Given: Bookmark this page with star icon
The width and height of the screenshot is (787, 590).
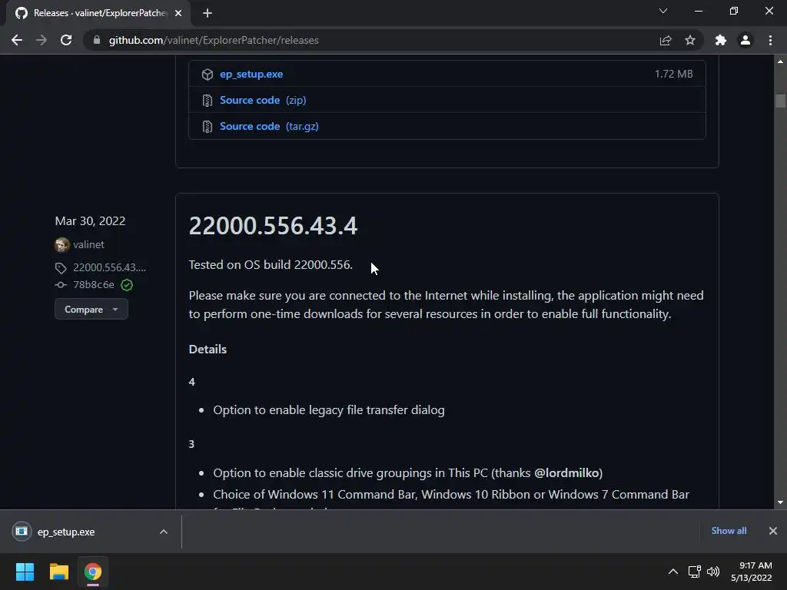Looking at the screenshot, I should coord(690,40).
